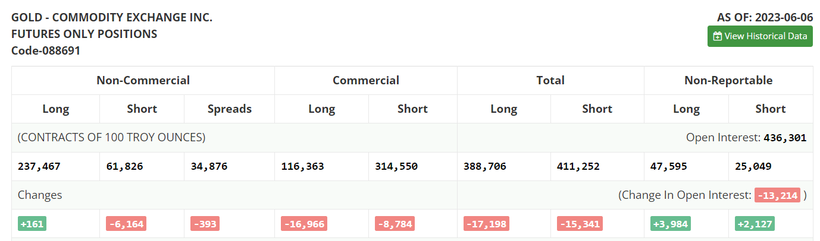This screenshot has height=241, width=820.
Task: Click the -8,784 change badge
Action: pyautogui.click(x=395, y=224)
